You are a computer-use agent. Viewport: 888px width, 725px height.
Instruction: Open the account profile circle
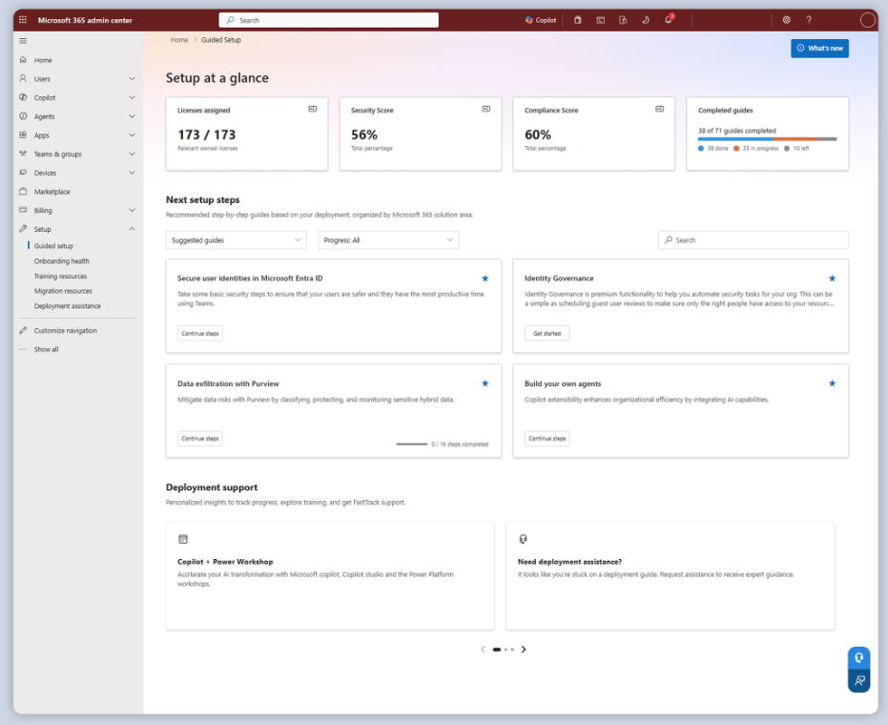[x=868, y=20]
